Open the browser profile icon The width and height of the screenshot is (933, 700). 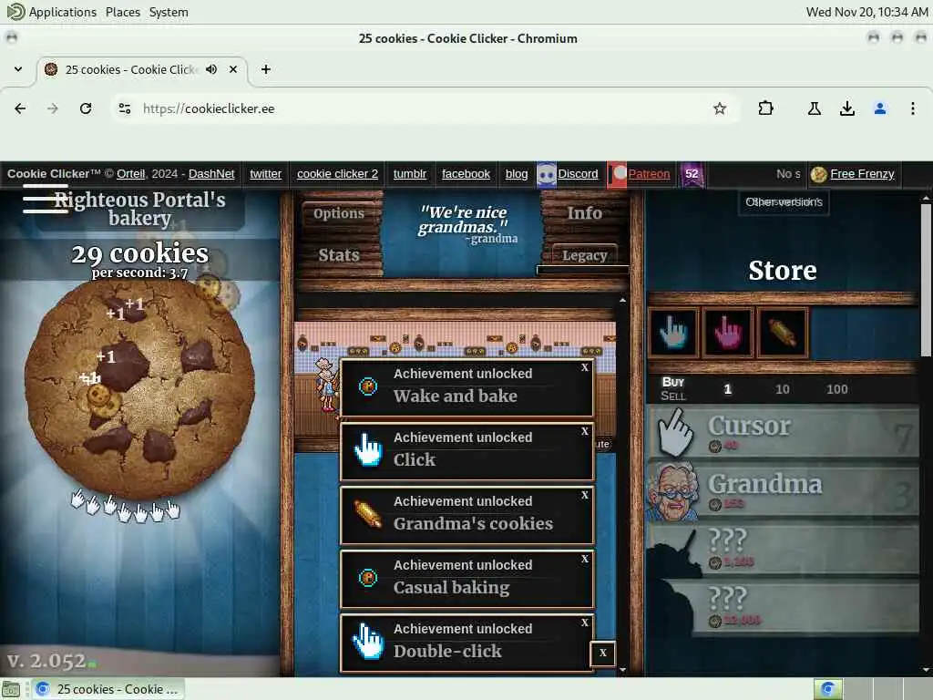[880, 108]
